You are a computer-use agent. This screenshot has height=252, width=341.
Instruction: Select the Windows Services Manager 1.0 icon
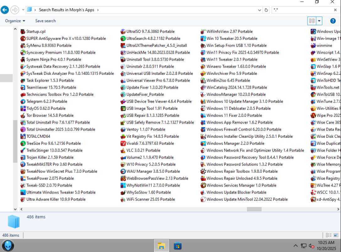[x=203, y=185]
